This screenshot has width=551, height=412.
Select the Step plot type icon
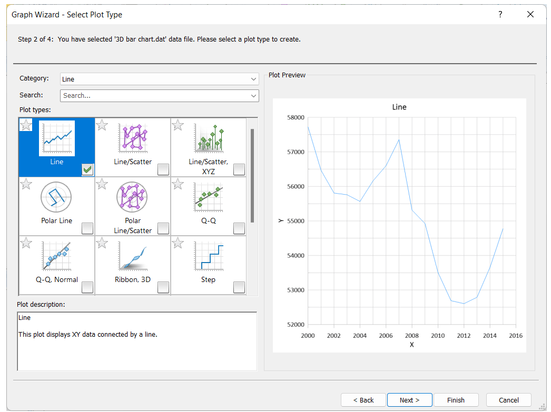coord(208,256)
